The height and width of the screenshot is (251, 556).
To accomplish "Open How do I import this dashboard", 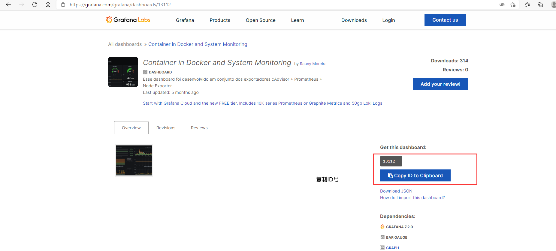I will (x=412, y=198).
